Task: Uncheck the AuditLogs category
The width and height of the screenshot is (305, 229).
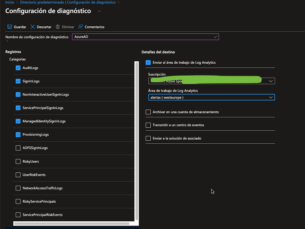Action: 18,68
